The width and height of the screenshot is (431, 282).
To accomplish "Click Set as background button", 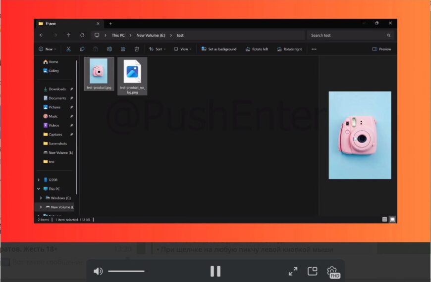I will pyautogui.click(x=219, y=49).
